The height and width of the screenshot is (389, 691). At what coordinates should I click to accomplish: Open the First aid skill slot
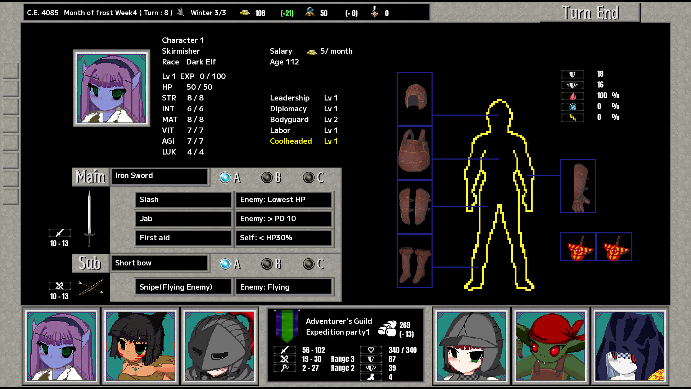point(183,238)
